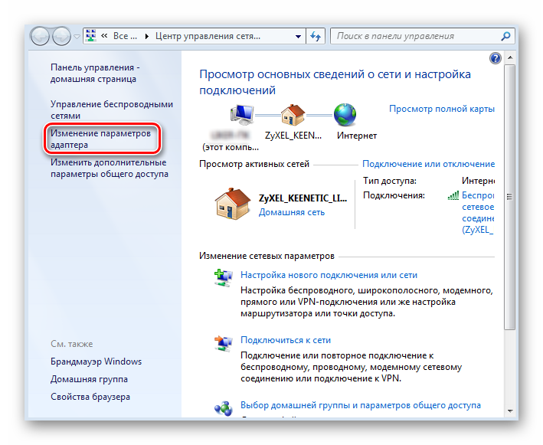Click the control panel icon in address bar
This screenshot has height=445, width=543.
(x=91, y=36)
